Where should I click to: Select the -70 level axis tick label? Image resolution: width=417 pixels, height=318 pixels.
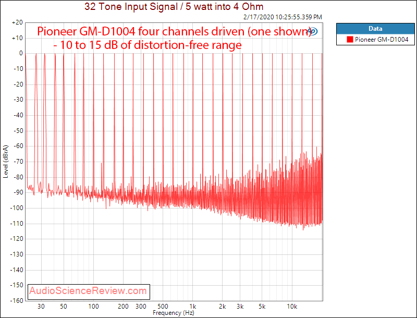tap(18, 162)
